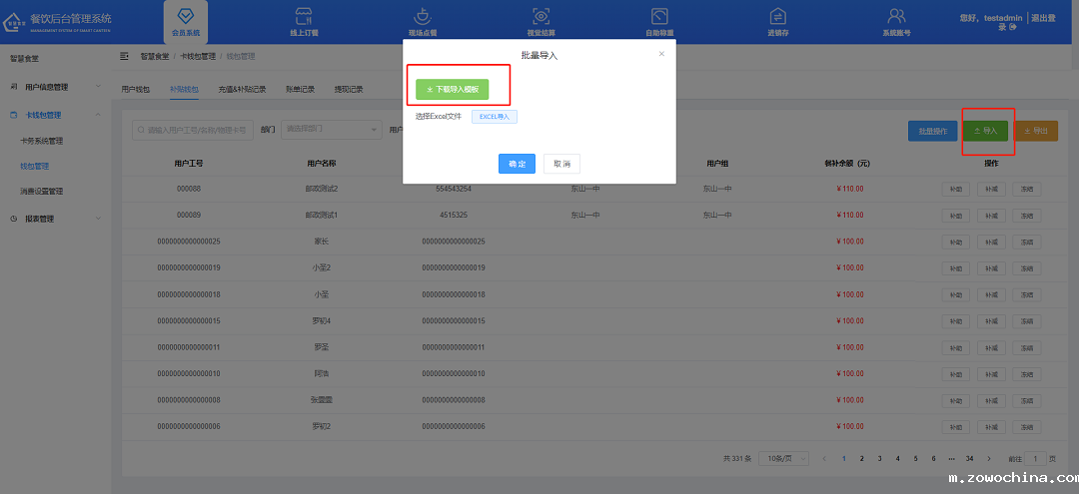Click 补减 for user 000088
The width and height of the screenshot is (1079, 494).
[991, 190]
